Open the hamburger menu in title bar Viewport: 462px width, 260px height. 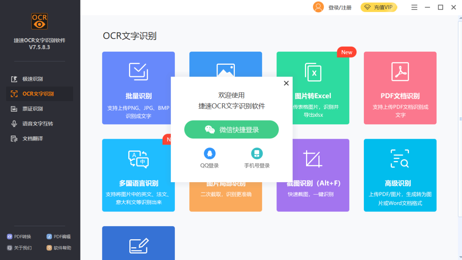414,7
